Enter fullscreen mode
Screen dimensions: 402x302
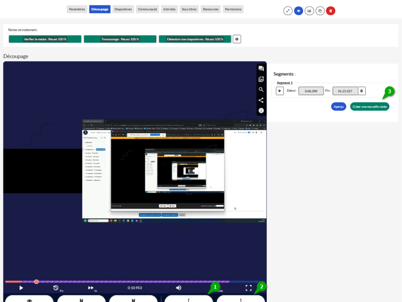[x=248, y=288]
